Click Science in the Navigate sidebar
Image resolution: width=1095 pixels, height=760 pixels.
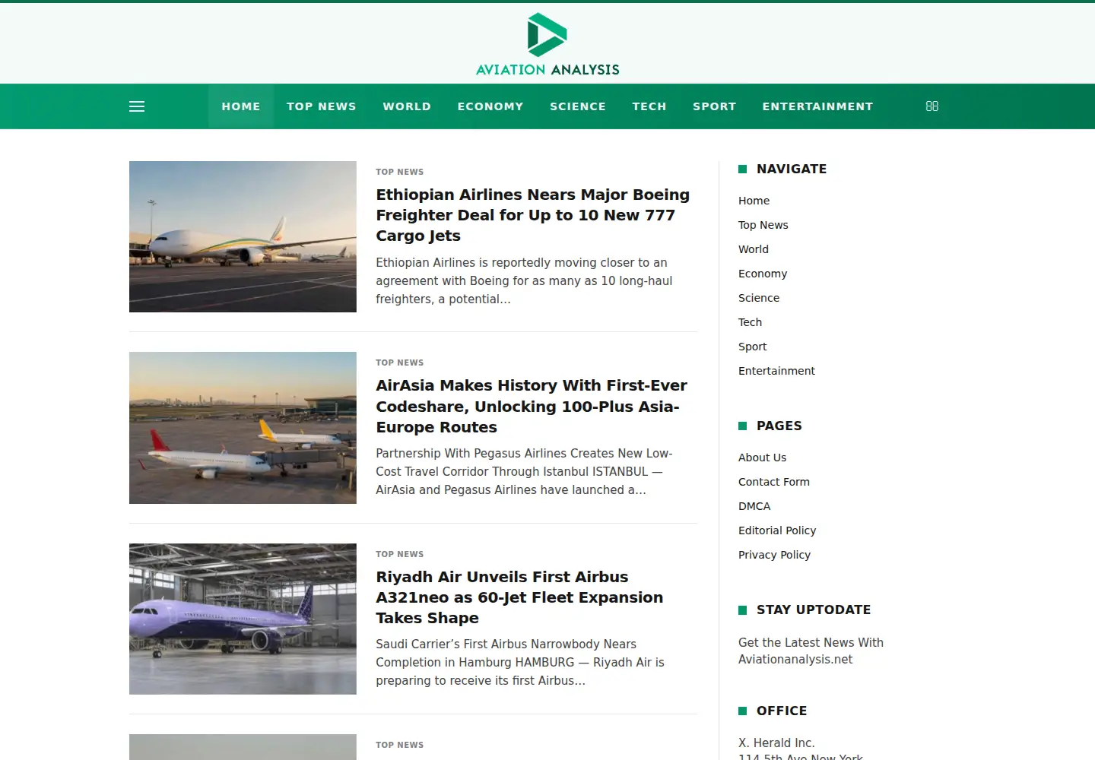point(759,298)
